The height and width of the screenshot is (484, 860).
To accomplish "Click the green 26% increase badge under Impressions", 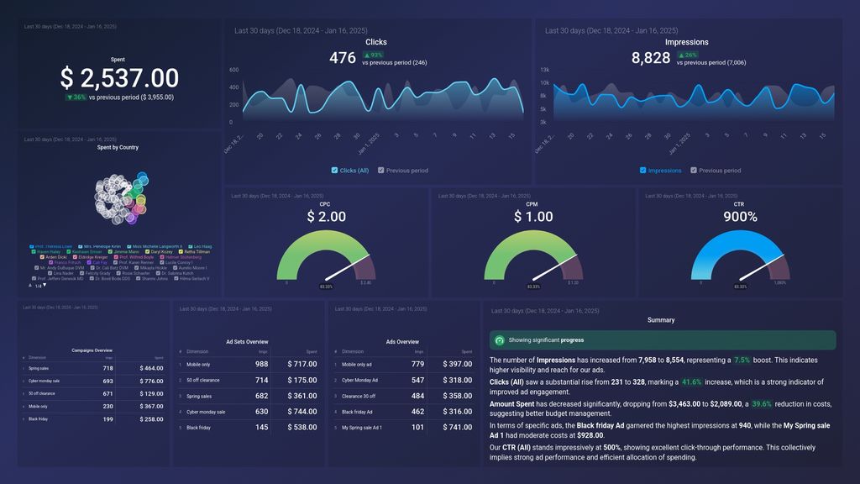I will pyautogui.click(x=687, y=55).
